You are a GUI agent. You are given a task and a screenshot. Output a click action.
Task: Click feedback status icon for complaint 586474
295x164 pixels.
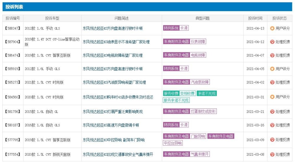272,55
